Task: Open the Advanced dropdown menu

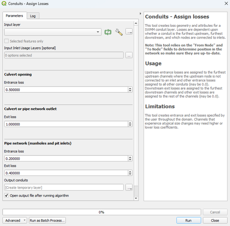Action: [15, 220]
